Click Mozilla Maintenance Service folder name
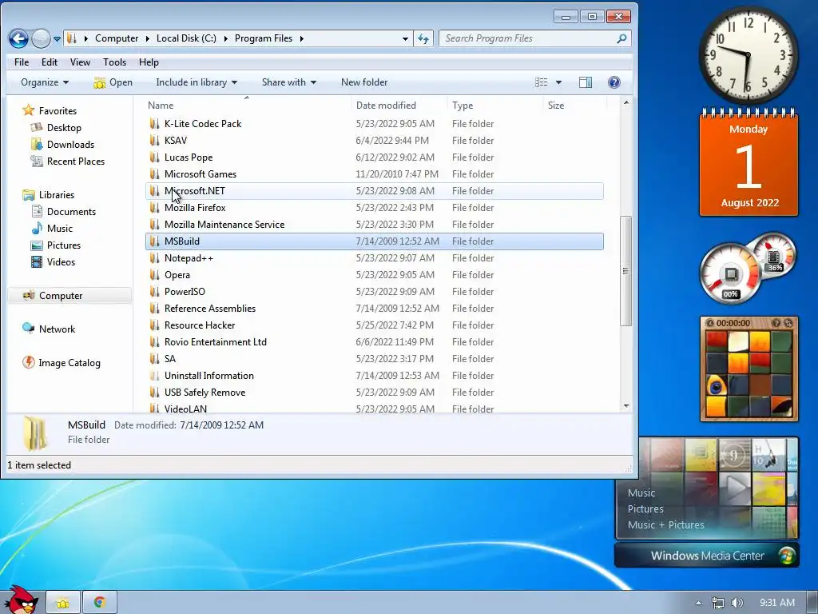The width and height of the screenshot is (818, 614). [x=224, y=225]
